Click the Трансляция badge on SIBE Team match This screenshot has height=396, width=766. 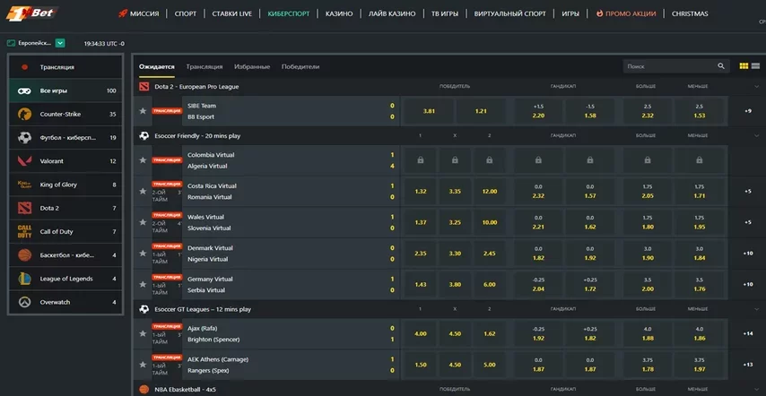click(167, 111)
